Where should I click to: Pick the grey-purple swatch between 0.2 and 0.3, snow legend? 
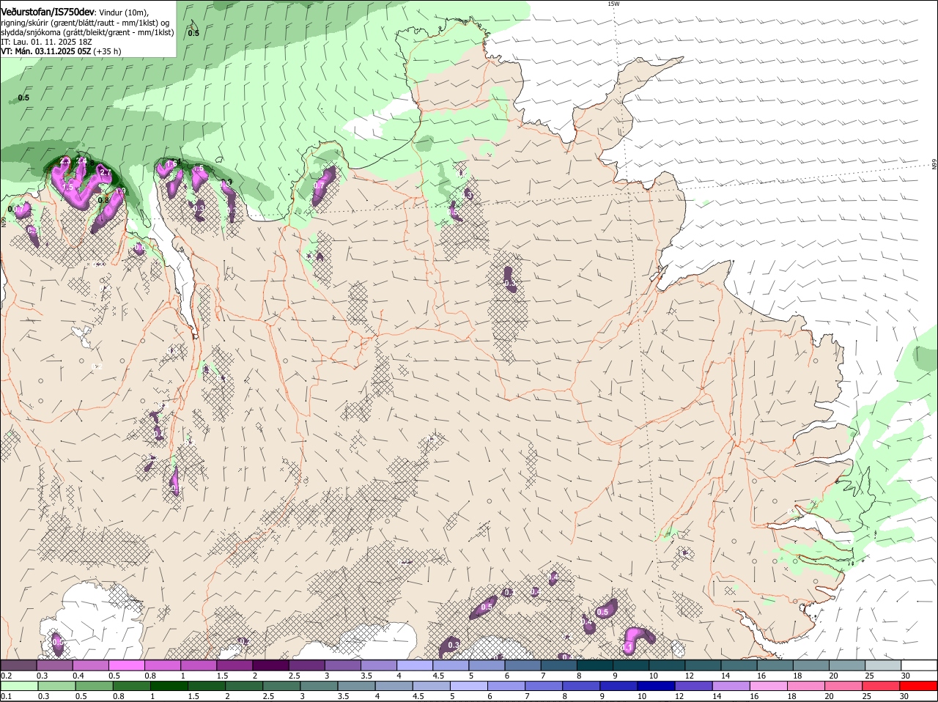tap(20, 665)
